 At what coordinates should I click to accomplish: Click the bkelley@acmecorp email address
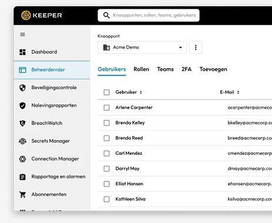click(250, 123)
